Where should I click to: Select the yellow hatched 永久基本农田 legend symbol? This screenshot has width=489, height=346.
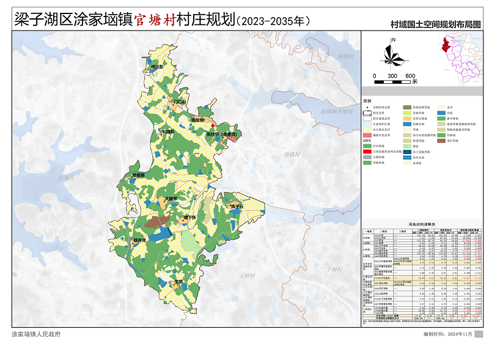[x=369, y=130]
